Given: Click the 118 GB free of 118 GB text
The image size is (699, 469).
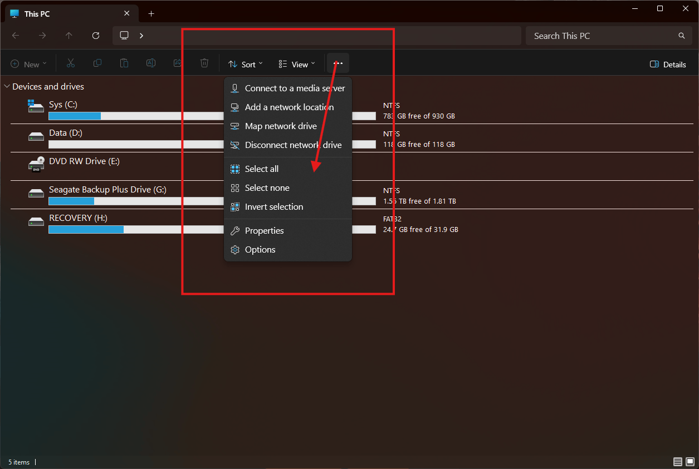Looking at the screenshot, I should click(419, 145).
